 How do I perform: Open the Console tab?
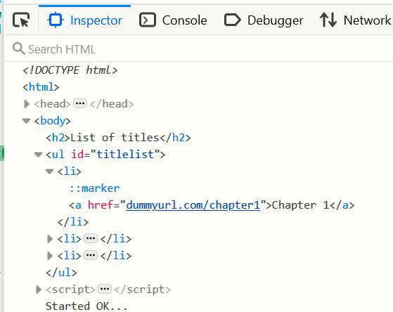173,20
